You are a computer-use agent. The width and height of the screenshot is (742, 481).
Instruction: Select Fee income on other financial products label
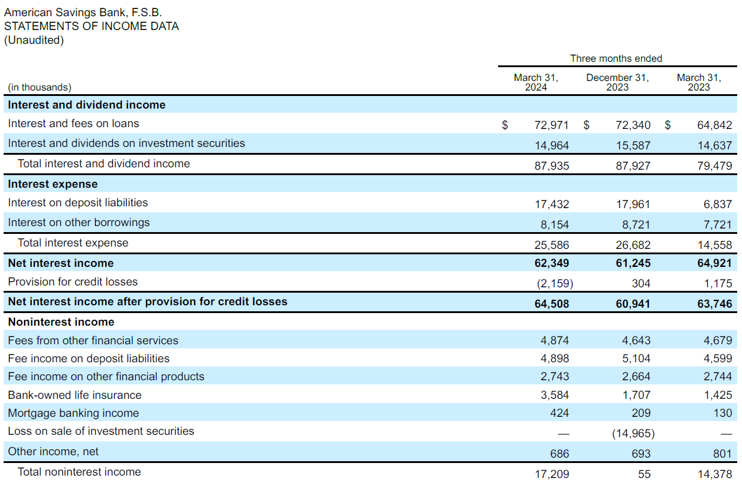tap(106, 377)
